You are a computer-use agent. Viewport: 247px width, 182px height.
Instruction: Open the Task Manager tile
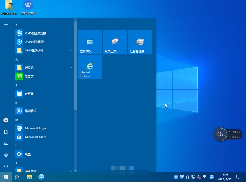point(140,42)
